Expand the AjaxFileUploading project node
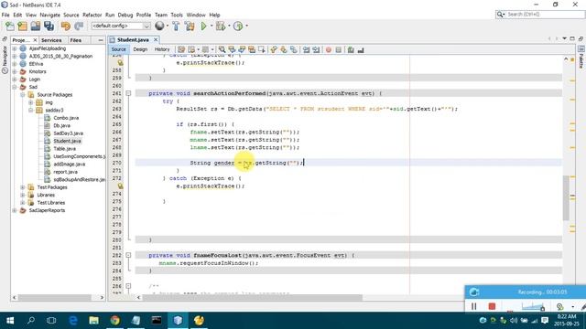Screen dimensions: 586x329 pos(15,48)
